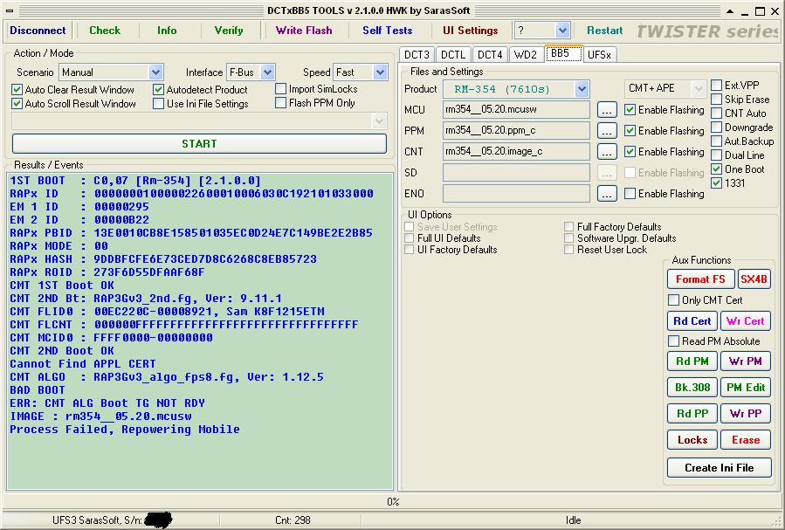This screenshot has height=530, width=785.
Task: Roll up the window with the up-arrow icon
Action: click(x=731, y=11)
